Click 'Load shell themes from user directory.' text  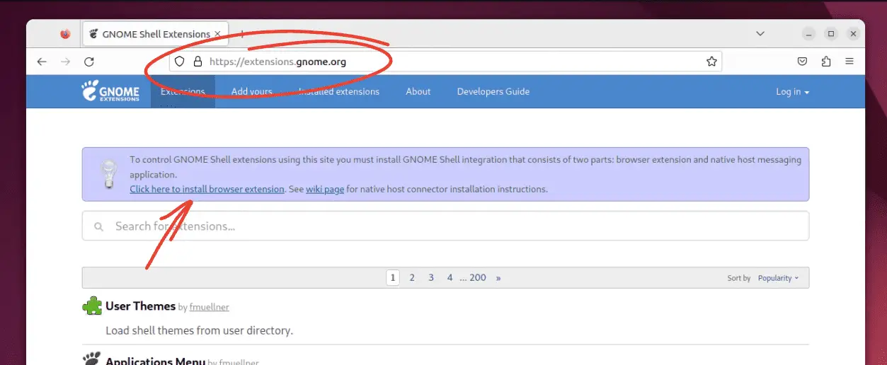(199, 330)
